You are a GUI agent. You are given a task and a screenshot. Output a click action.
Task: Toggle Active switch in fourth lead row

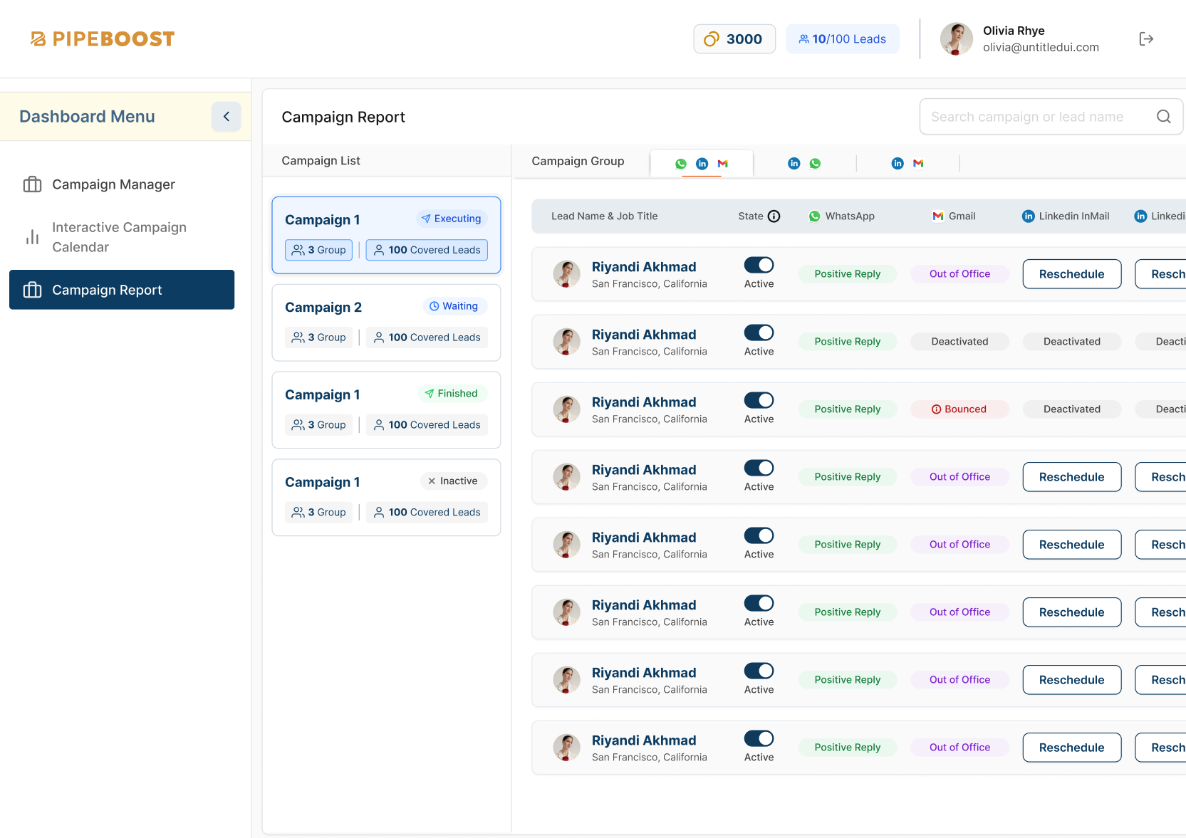point(759,468)
